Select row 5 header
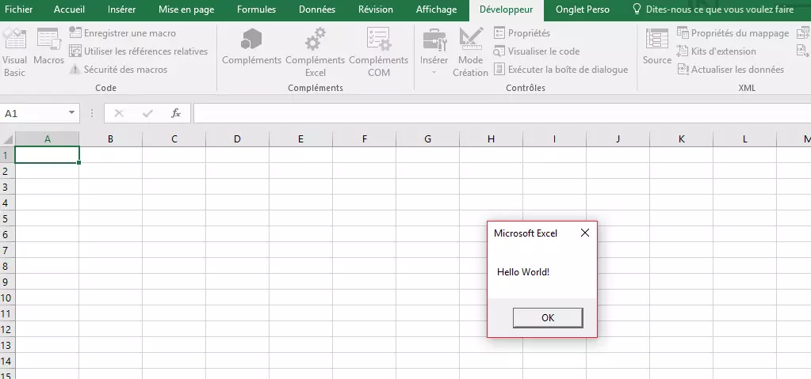Viewport: 811px width, 379px height. pos(7,218)
